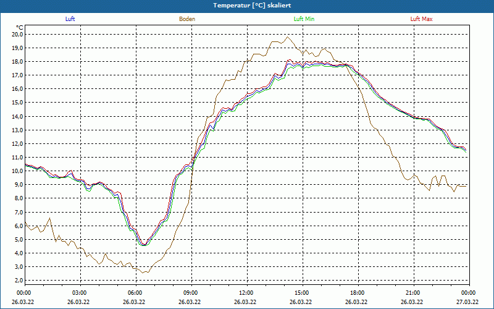Viewport: 494px width, 309px height.
Task: Click the 09:00 time label on x-axis
Action: (190, 293)
